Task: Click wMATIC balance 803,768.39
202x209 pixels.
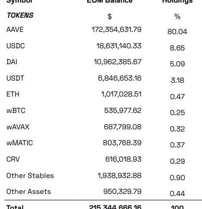Action: pyautogui.click(x=122, y=143)
